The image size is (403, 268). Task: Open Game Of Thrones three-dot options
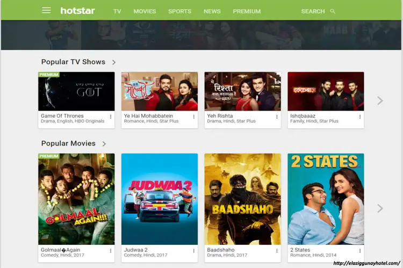point(111,117)
